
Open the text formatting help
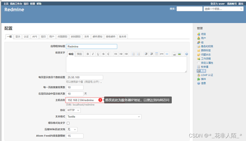(186, 54)
